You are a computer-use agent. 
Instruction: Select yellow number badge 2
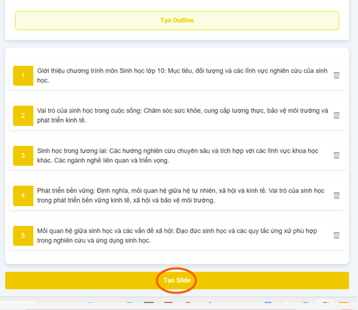(23, 115)
